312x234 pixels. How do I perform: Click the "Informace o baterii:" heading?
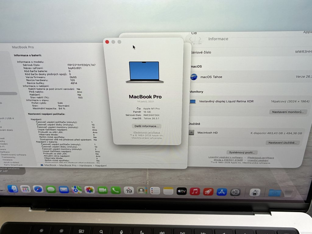(x=28, y=55)
